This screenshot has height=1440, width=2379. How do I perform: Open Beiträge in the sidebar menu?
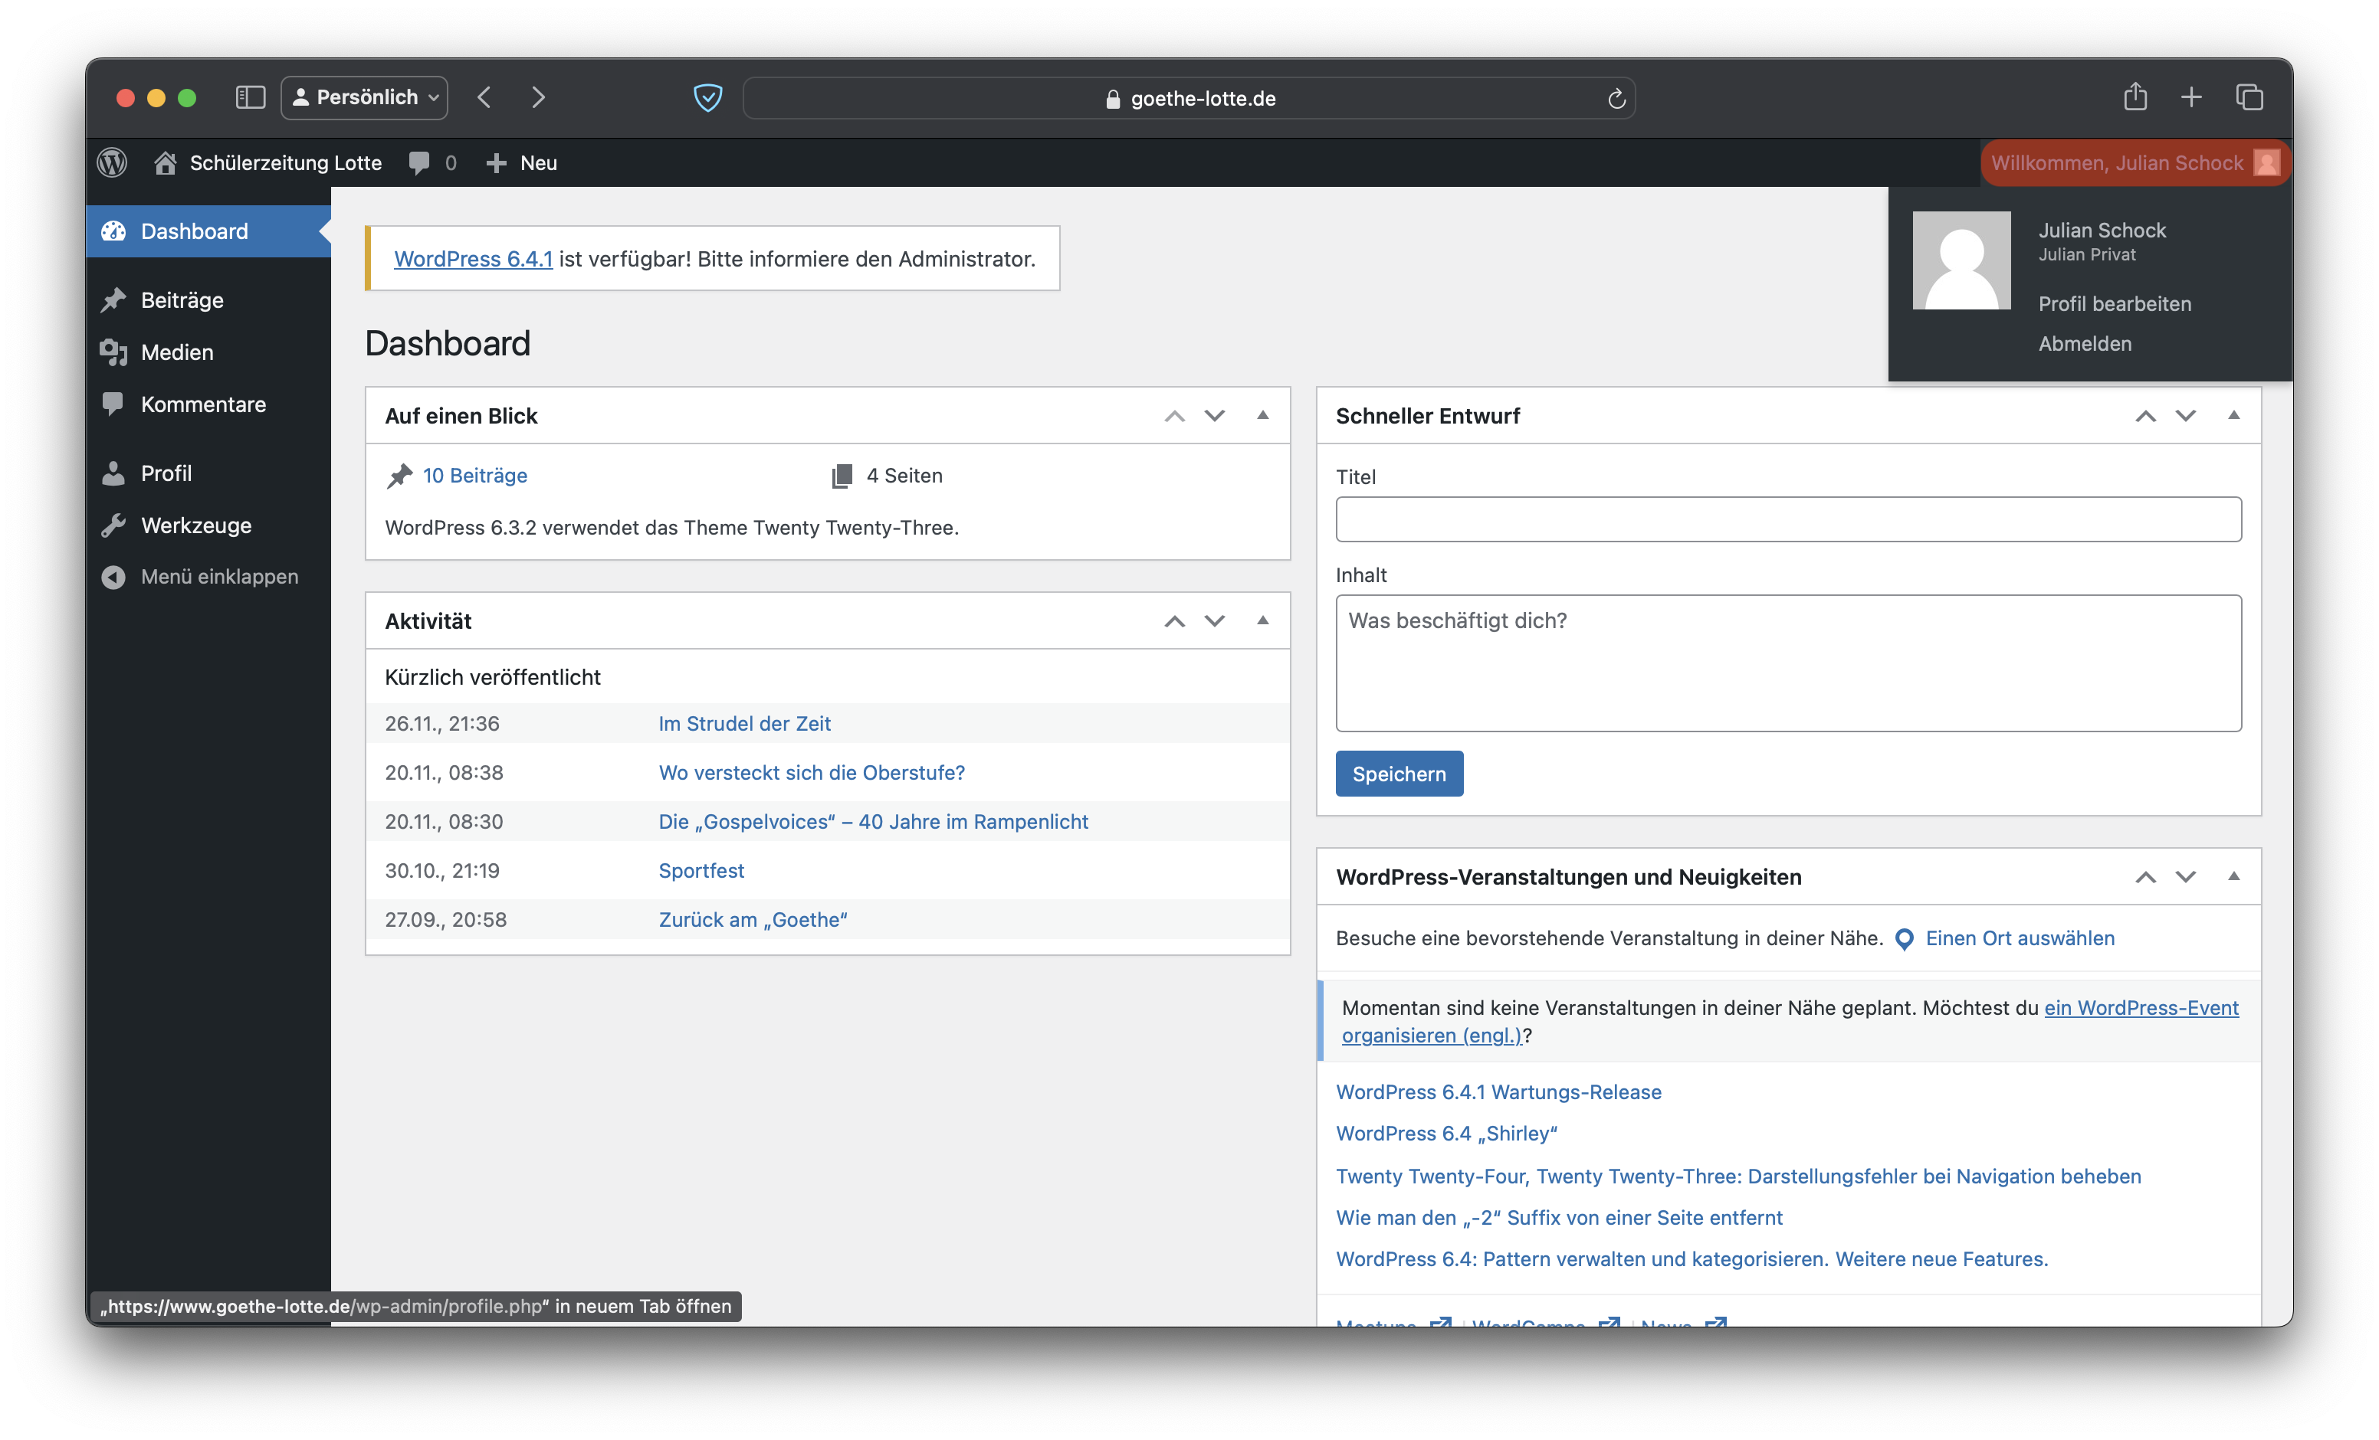182,300
